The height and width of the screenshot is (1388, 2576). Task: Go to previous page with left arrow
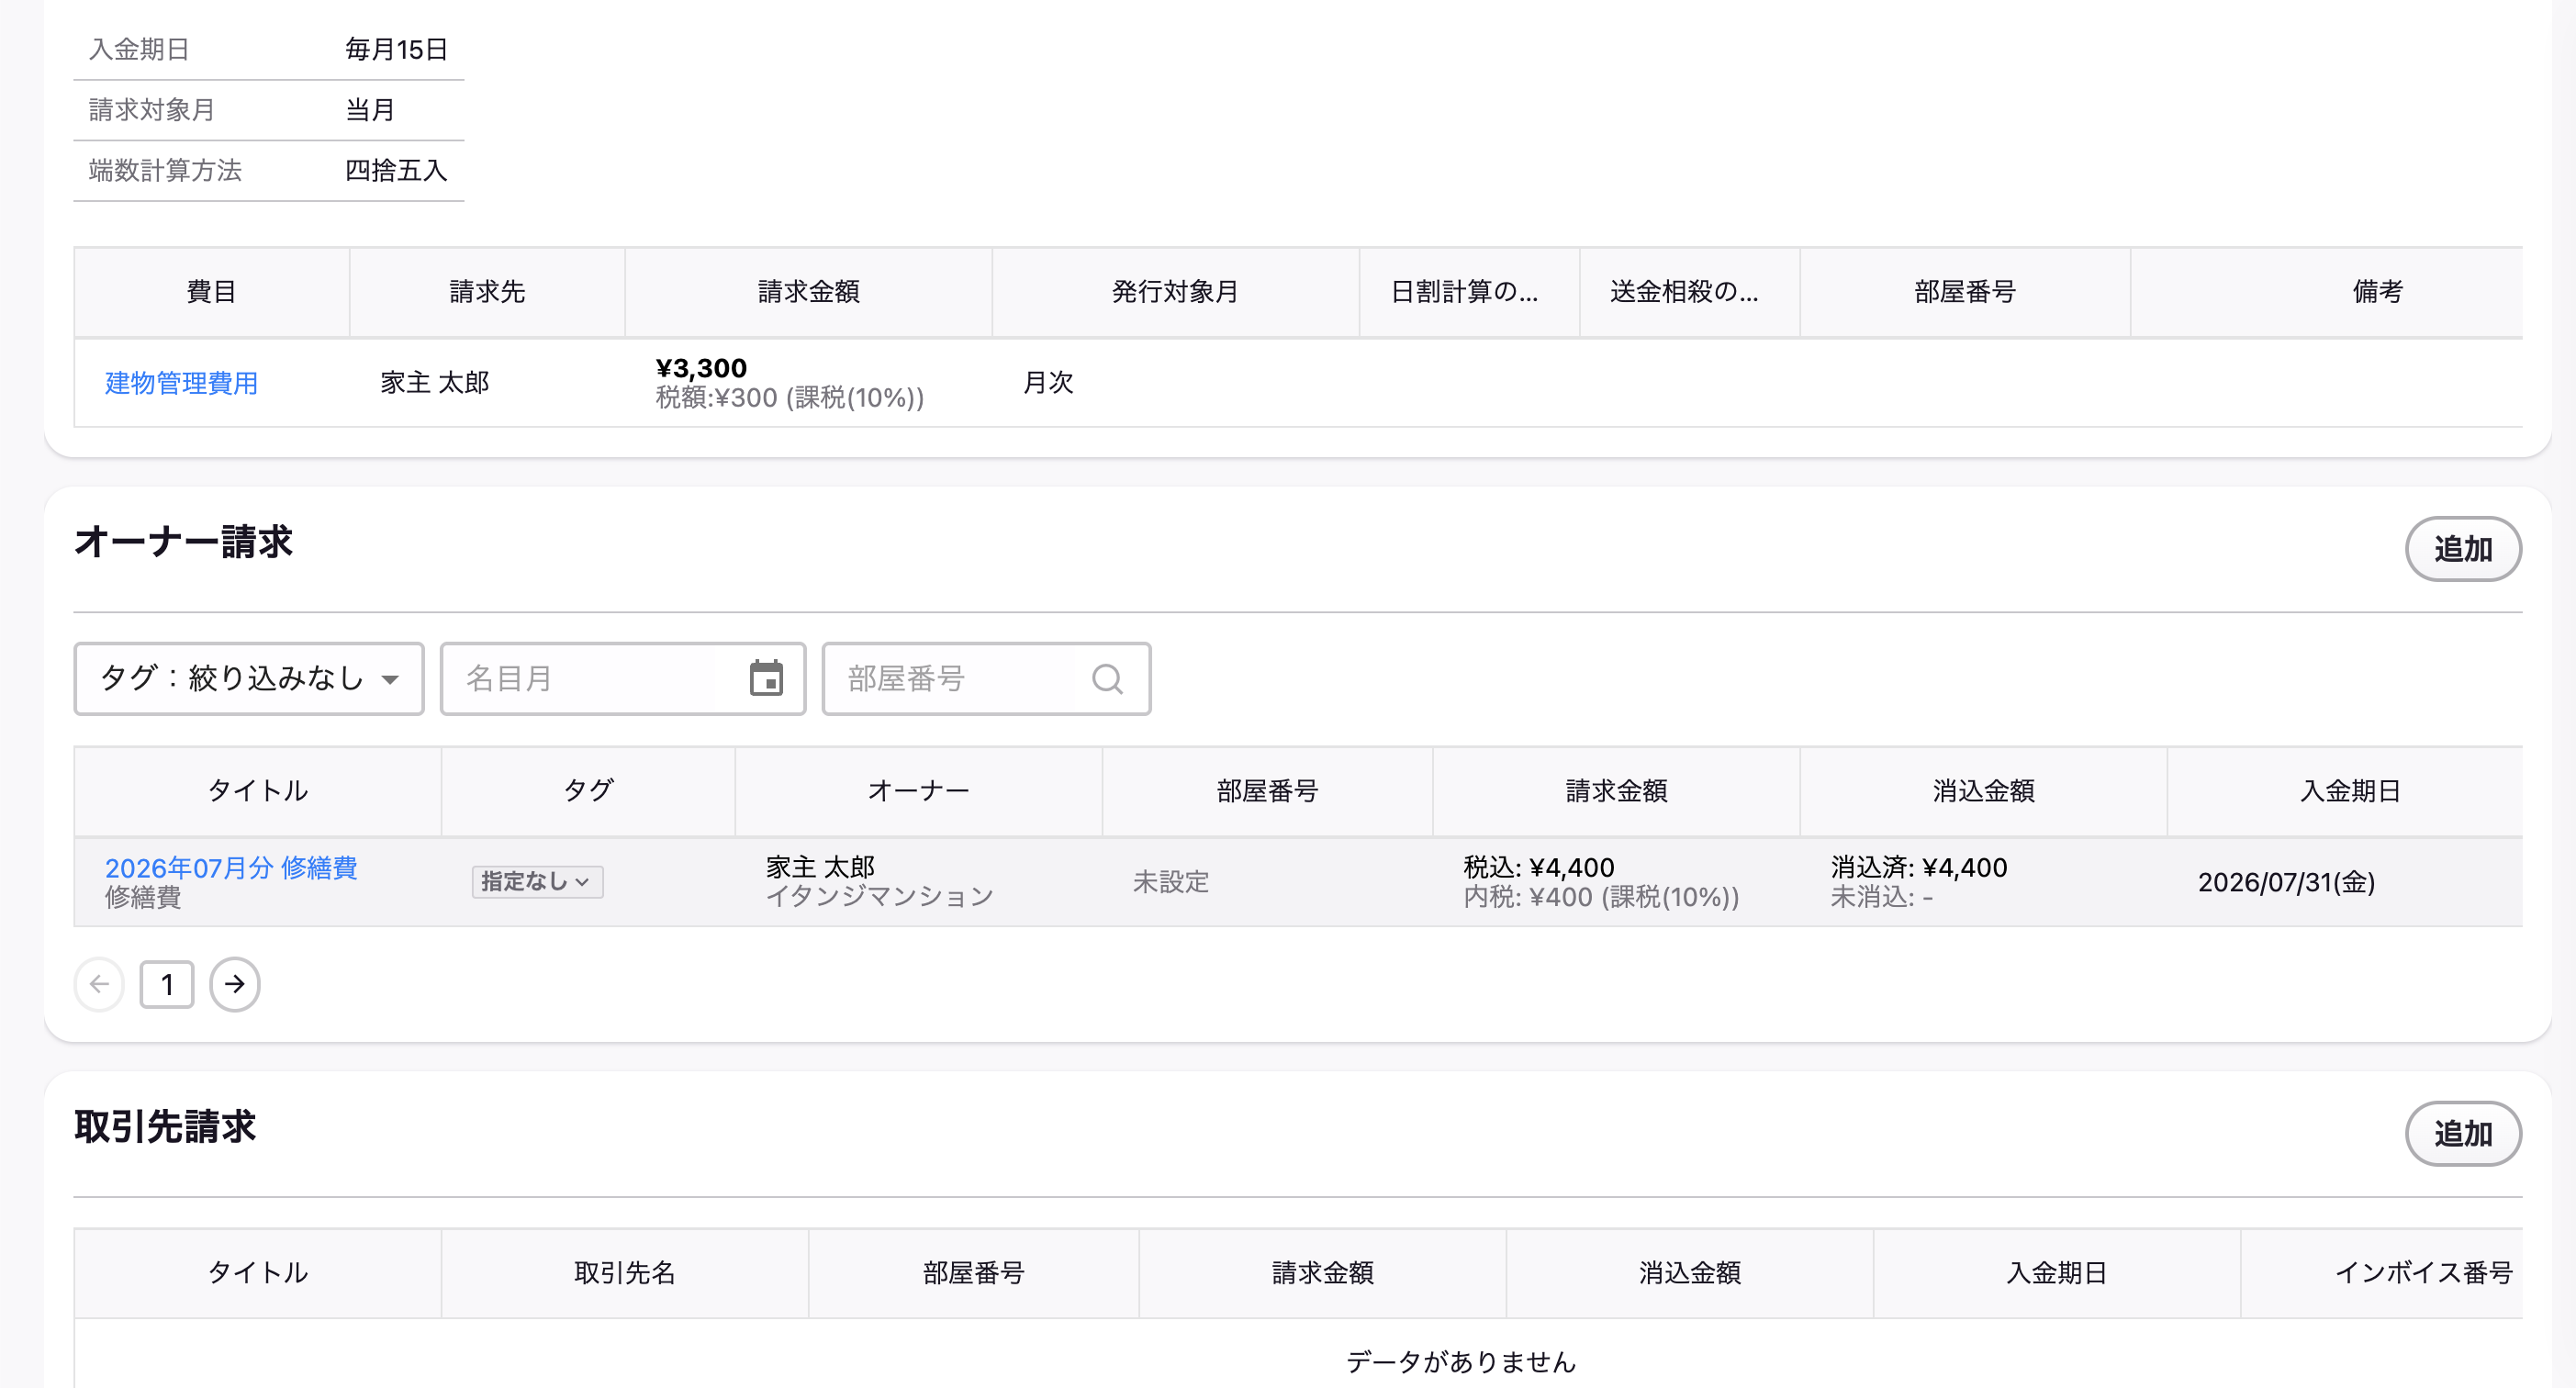99,985
